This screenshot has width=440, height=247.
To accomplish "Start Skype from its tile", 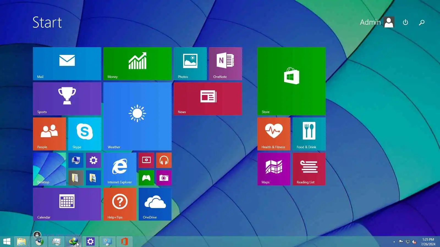I will pyautogui.click(x=85, y=134).
